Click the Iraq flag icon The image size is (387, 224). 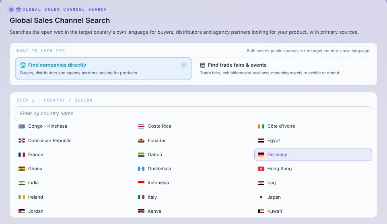tap(261, 183)
